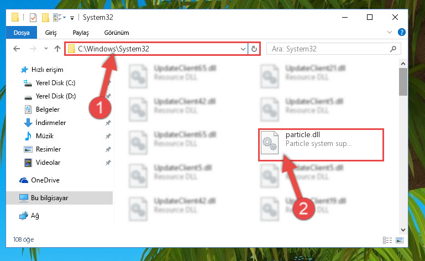Click the search magnifier icon

(393, 49)
